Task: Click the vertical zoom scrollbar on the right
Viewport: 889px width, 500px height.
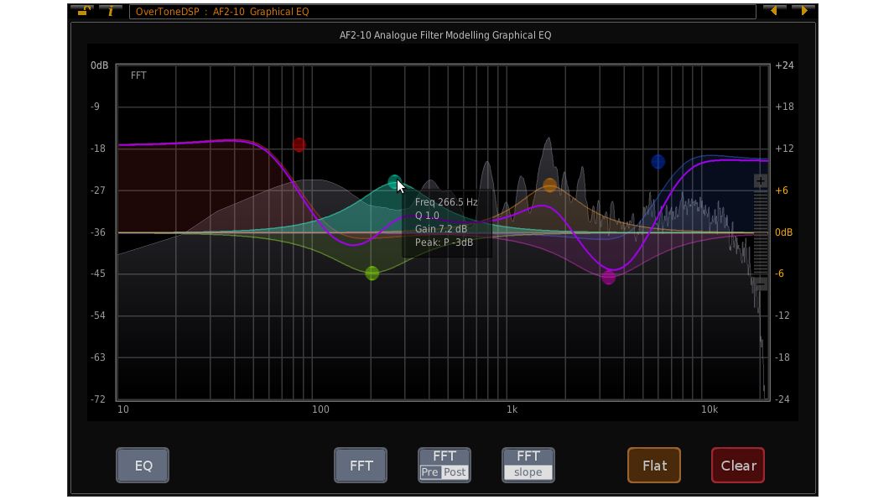Action: click(760, 232)
